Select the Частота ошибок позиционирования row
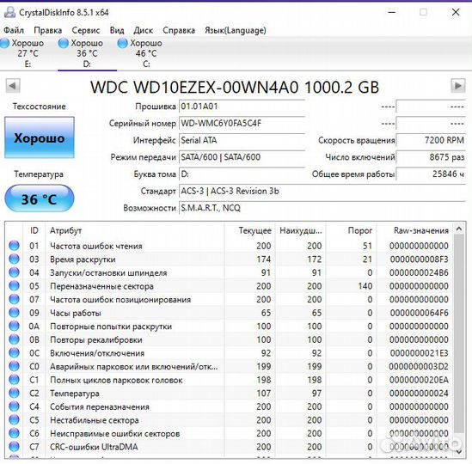Image resolution: width=472 pixels, height=464 pixels. 230,299
